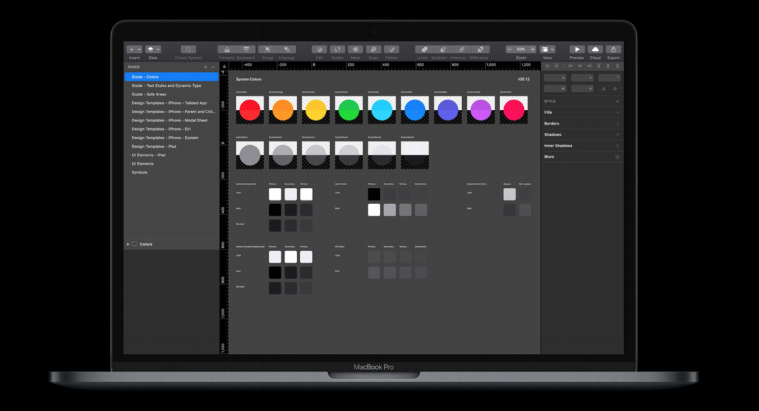Apply the Union boolean operation
This screenshot has width=759, height=411.
[x=424, y=50]
